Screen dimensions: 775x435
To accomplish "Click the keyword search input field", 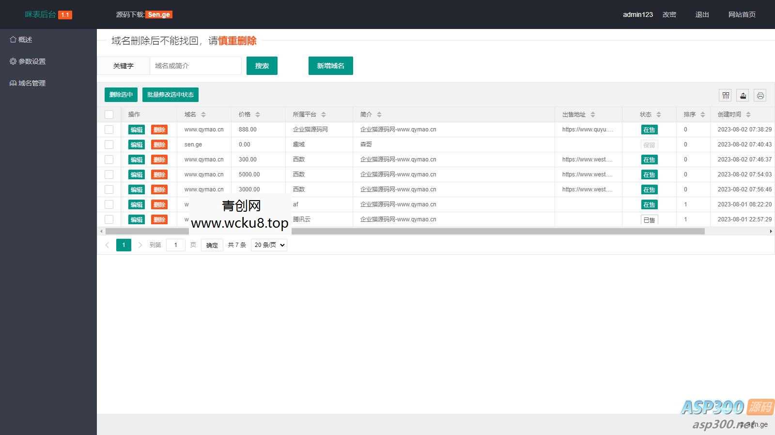I will (x=195, y=66).
